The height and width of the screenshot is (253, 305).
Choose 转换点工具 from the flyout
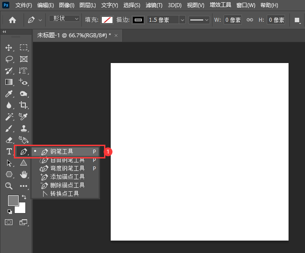click(x=65, y=194)
